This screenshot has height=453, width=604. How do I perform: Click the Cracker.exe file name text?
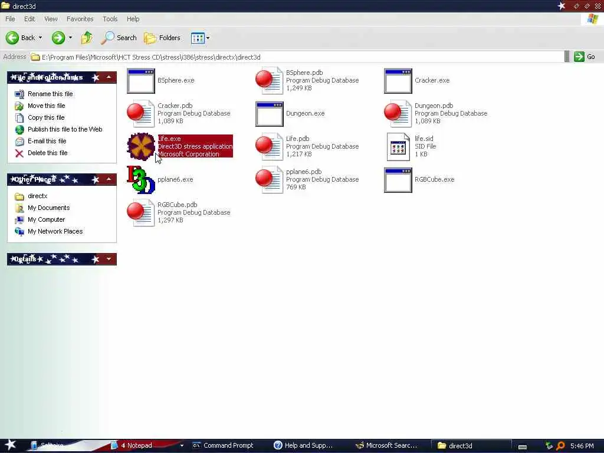[432, 80]
